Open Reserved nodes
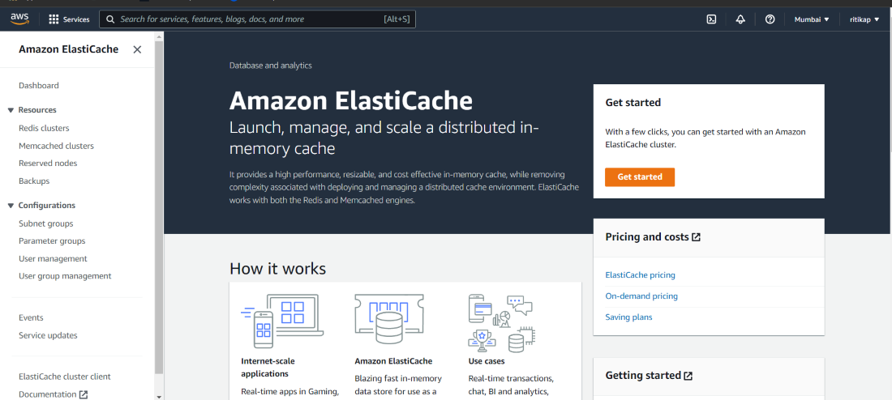 [x=48, y=164]
